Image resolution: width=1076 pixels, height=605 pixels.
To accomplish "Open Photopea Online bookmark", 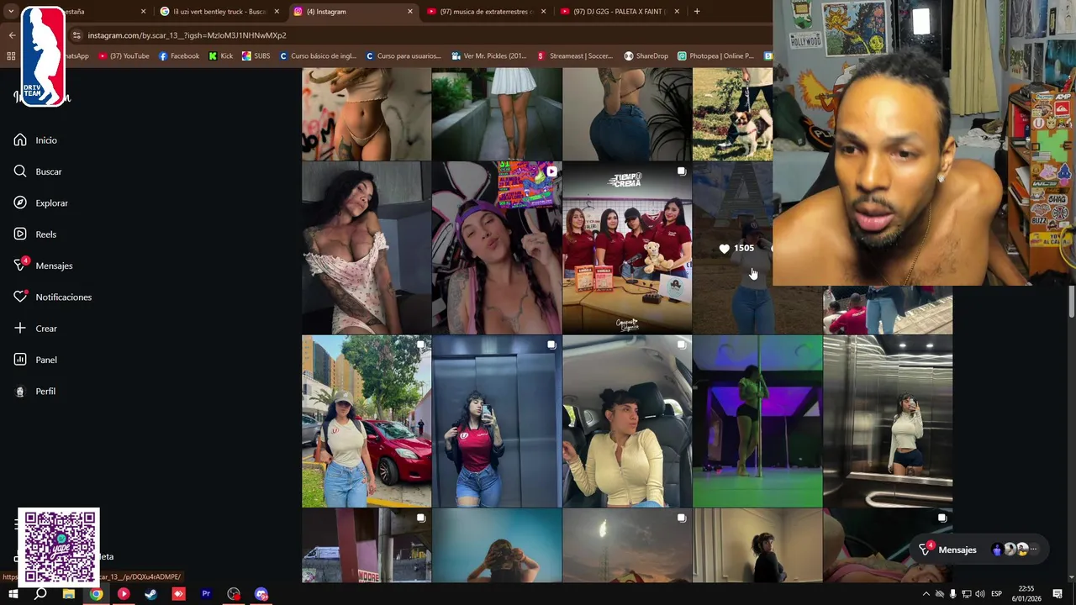I will click(x=716, y=56).
